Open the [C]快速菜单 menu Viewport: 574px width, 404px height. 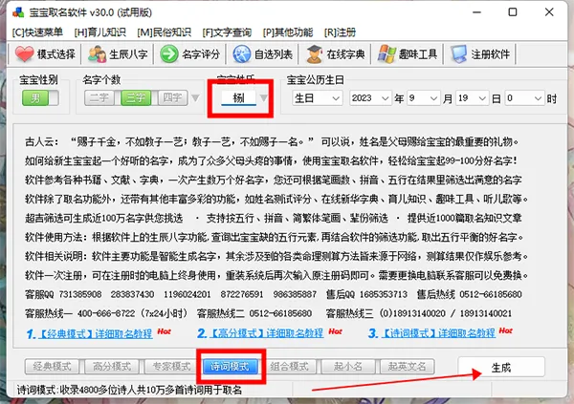37,32
